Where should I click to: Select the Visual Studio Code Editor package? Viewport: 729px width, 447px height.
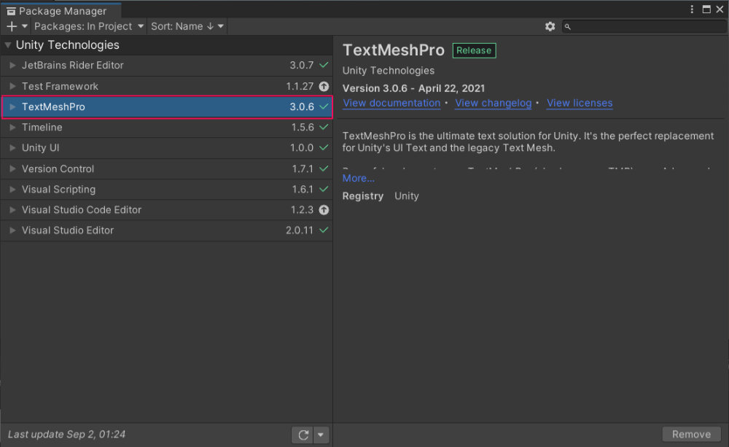(x=166, y=210)
